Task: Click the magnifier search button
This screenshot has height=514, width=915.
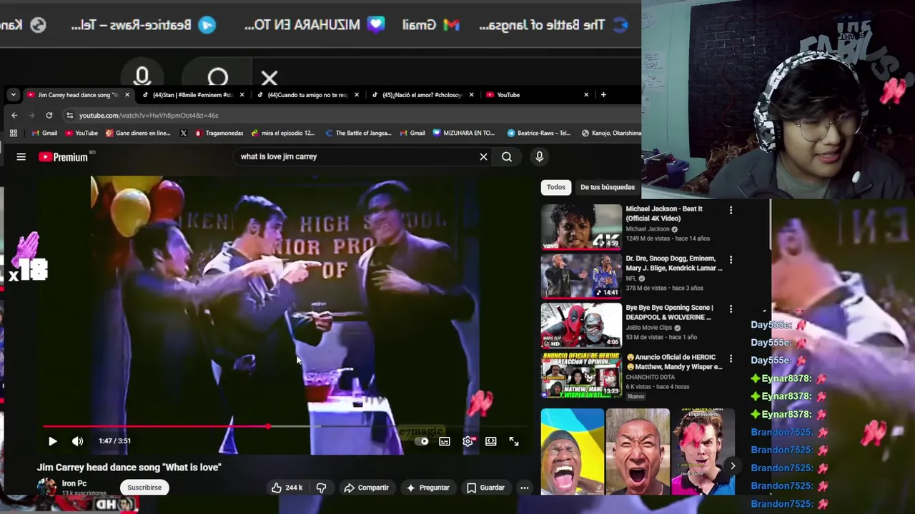Action: point(507,156)
